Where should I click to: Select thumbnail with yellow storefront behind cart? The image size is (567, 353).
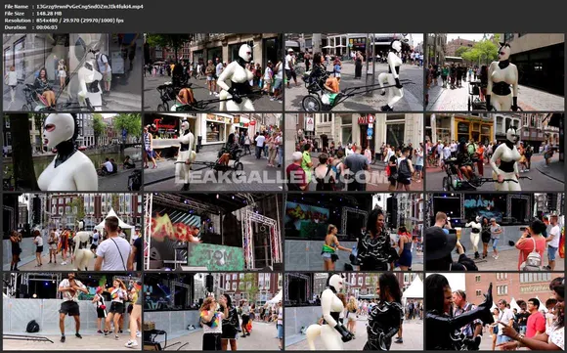[x=495, y=152]
